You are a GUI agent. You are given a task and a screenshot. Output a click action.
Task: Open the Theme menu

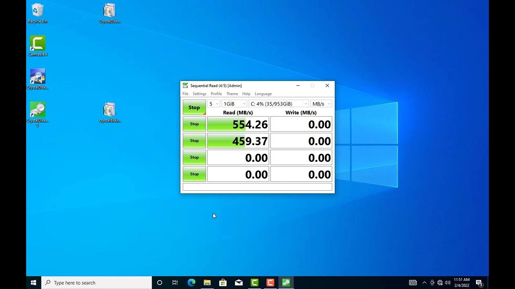click(x=232, y=94)
